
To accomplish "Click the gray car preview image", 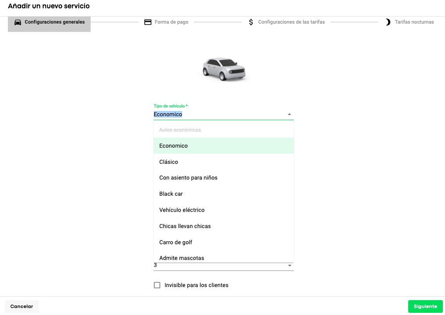I will point(224,69).
